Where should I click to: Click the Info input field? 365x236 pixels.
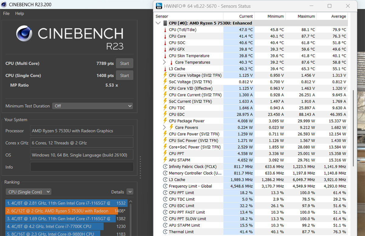tap(82, 167)
